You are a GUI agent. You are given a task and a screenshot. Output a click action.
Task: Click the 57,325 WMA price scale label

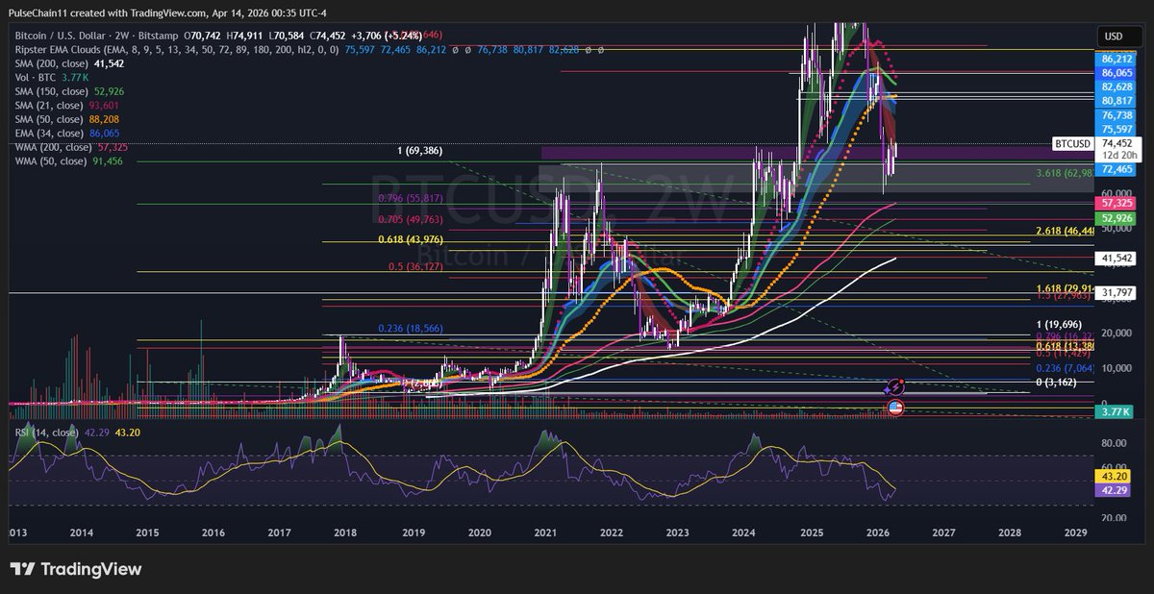click(x=1116, y=204)
